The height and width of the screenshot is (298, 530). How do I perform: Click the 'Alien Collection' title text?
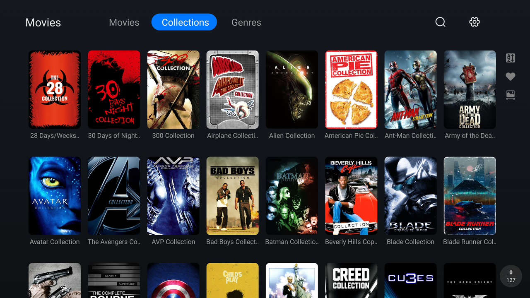[292, 136]
